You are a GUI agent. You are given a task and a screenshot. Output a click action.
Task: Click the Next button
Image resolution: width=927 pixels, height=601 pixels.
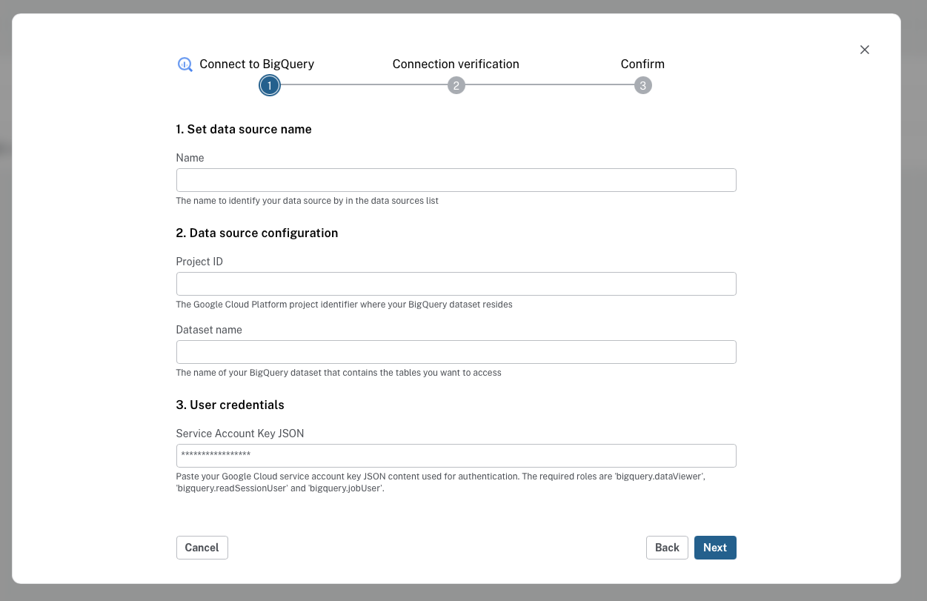(x=715, y=548)
